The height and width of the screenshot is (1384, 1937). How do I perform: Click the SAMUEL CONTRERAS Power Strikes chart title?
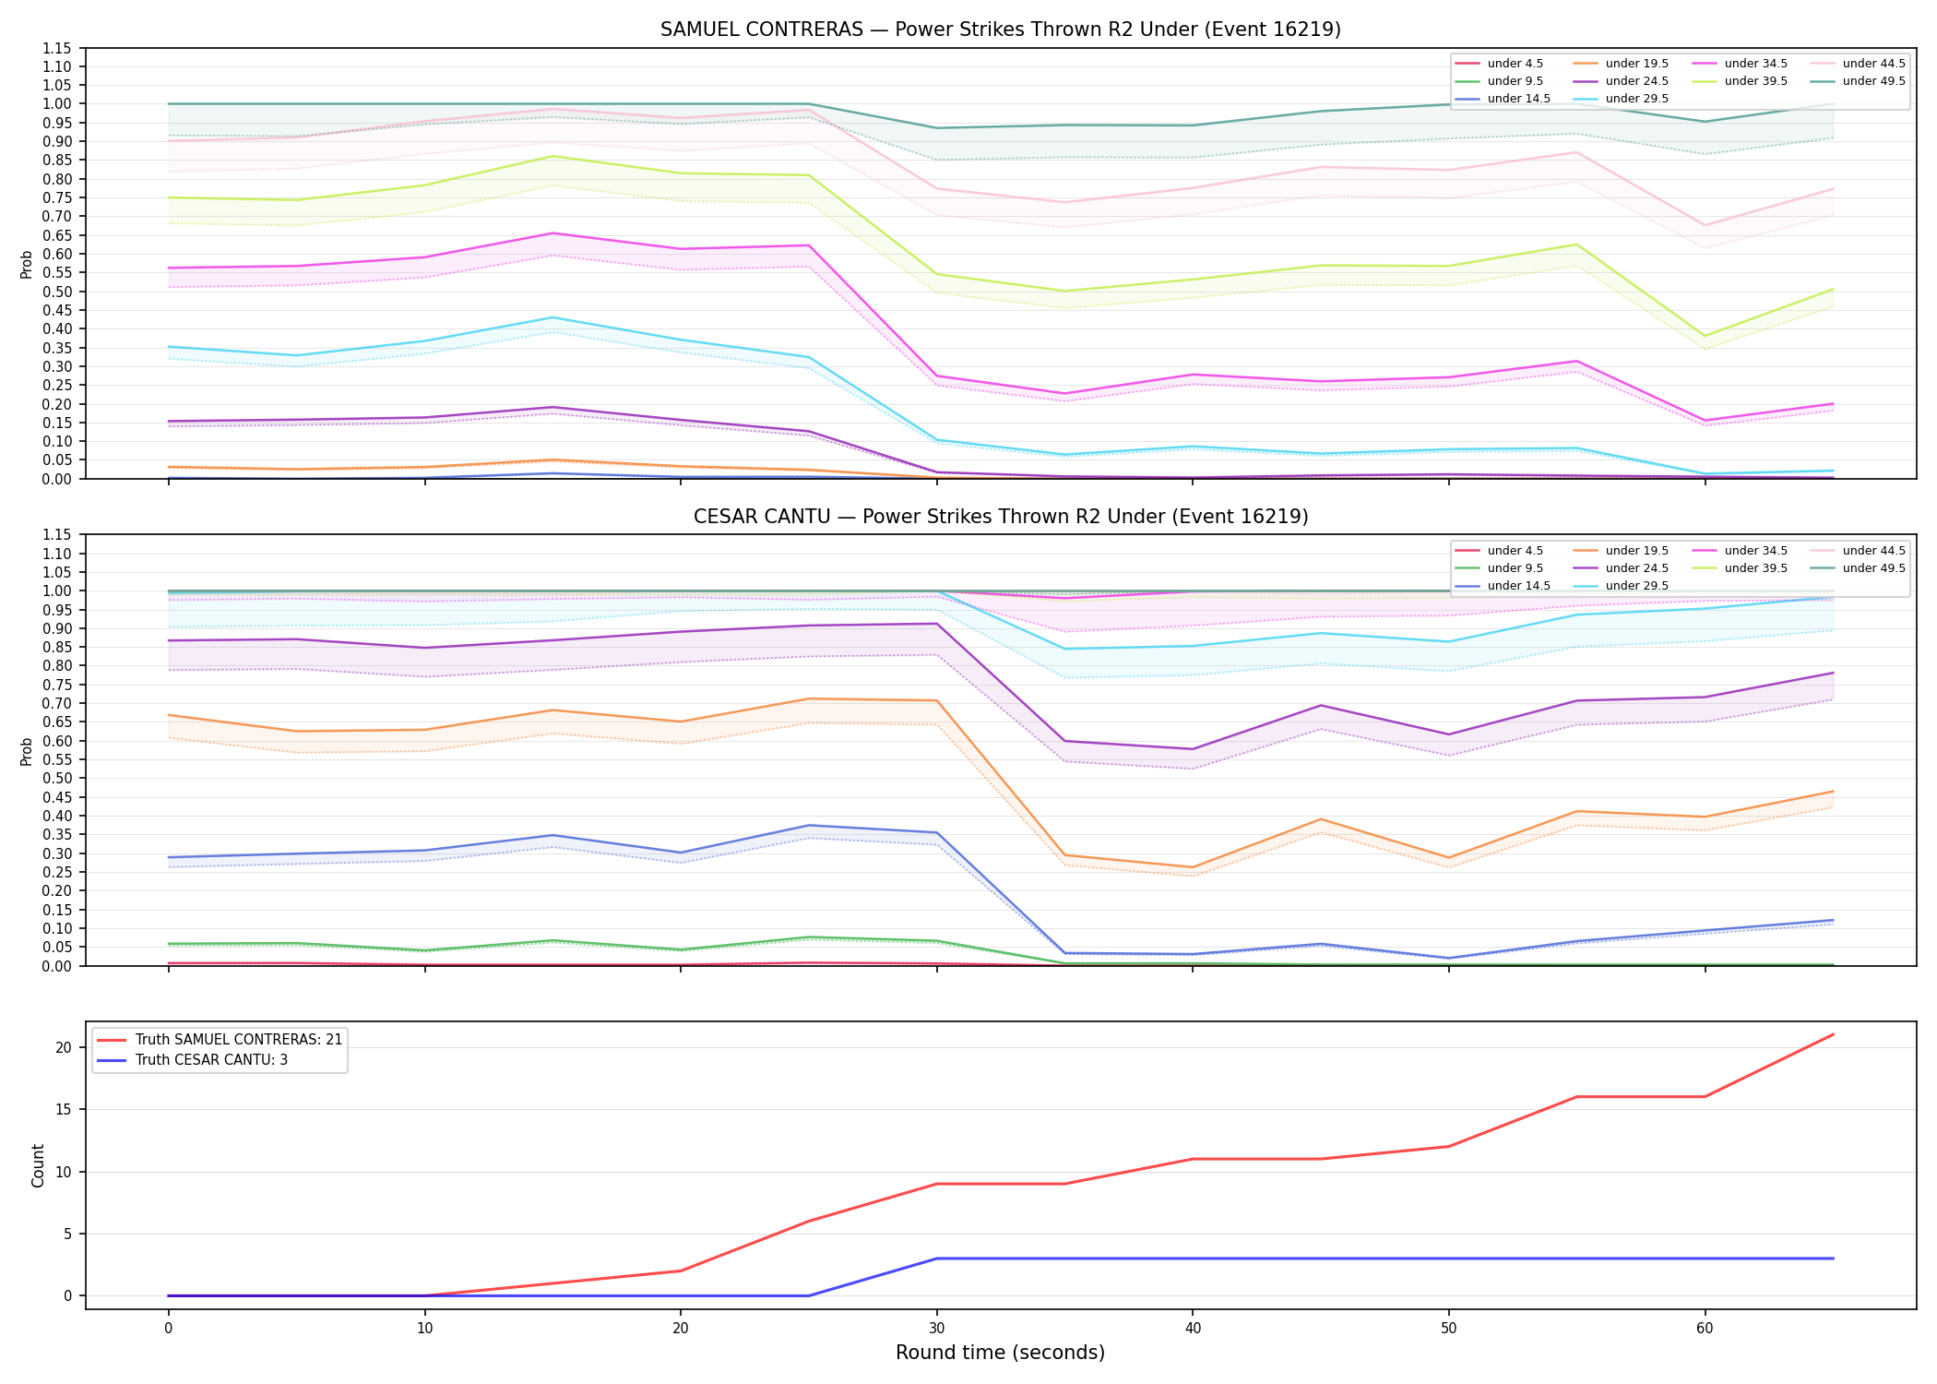click(x=1001, y=30)
